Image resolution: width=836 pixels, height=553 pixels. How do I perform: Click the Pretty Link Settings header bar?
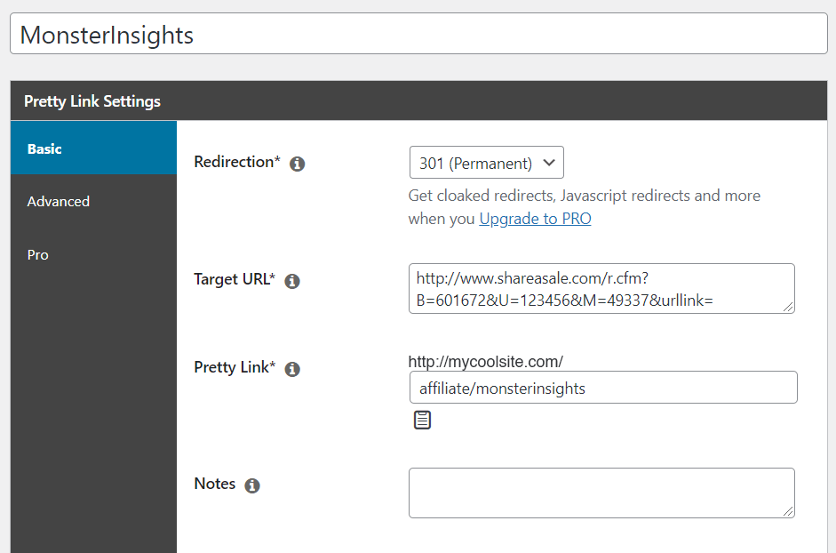tap(418, 100)
